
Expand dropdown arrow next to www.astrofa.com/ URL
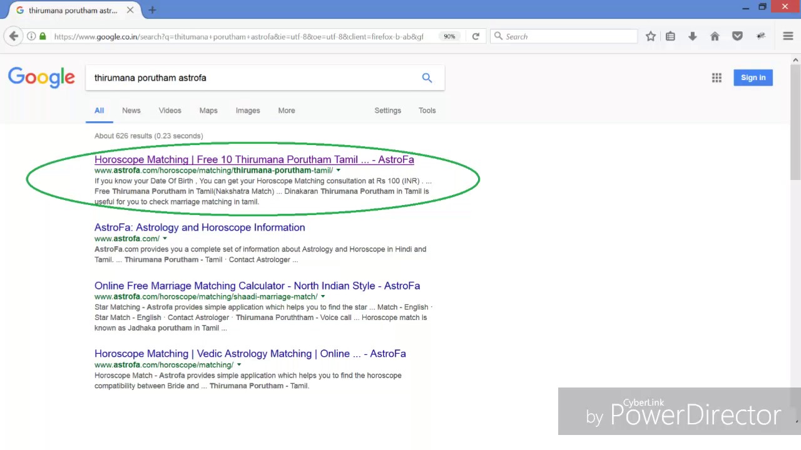click(x=165, y=238)
